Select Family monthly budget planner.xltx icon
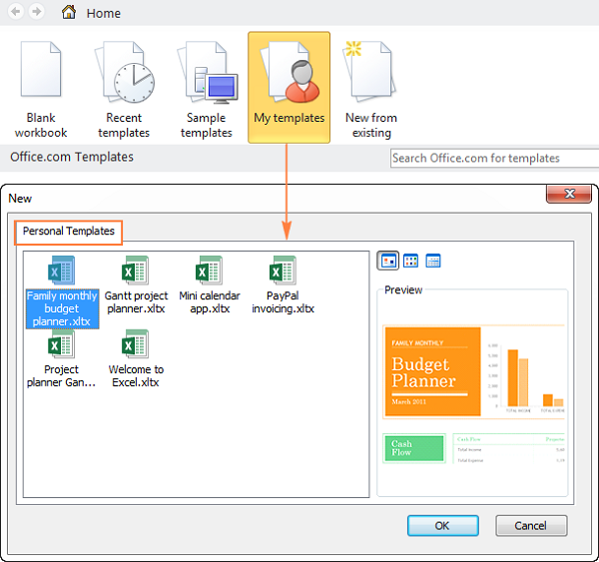Screen dimensions: 599x562 pyautogui.click(x=62, y=271)
